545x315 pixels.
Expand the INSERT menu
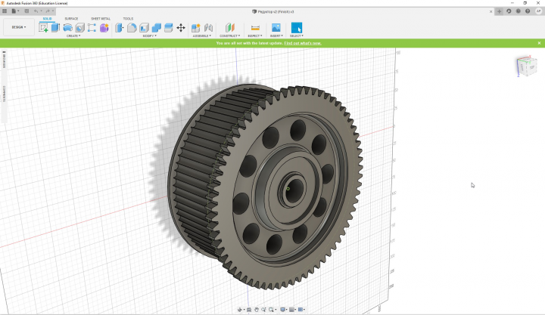point(276,36)
